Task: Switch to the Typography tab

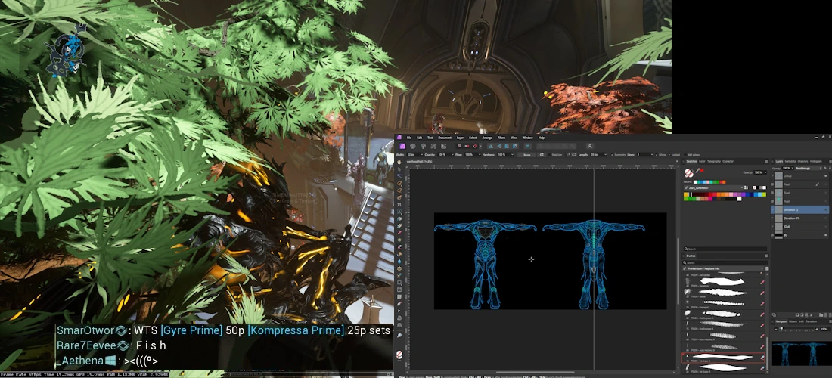Action: coord(714,161)
